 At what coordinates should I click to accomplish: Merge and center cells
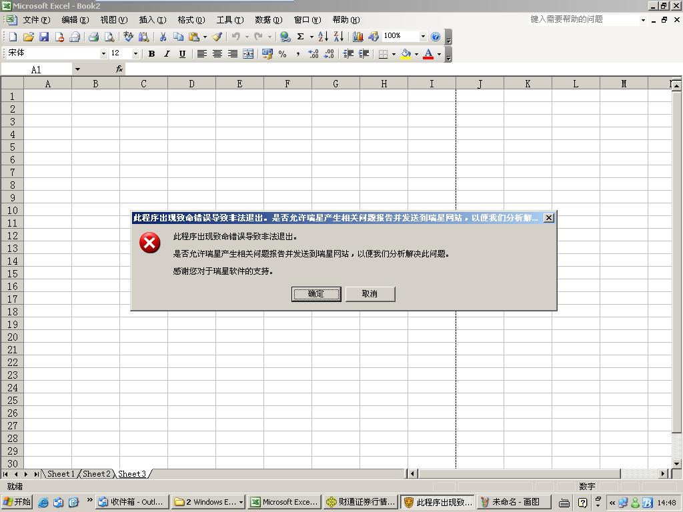click(x=248, y=53)
